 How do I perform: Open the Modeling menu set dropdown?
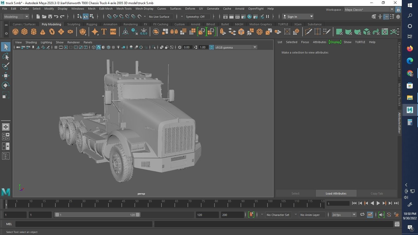pyautogui.click(x=16, y=16)
